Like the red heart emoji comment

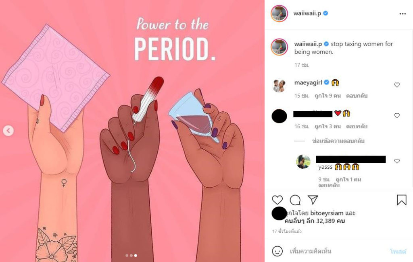point(397,115)
